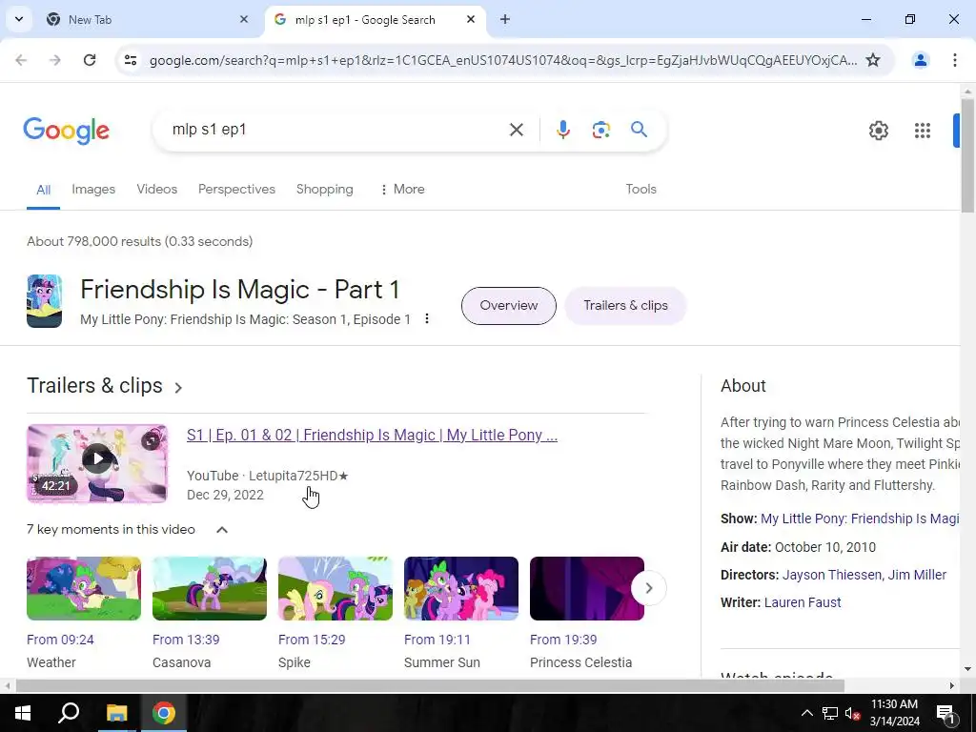
Task: Click the Google search box text
Action: [209, 130]
